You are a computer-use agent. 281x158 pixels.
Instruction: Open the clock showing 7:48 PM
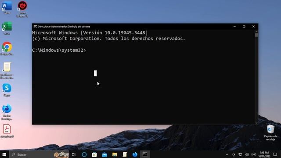(264, 154)
